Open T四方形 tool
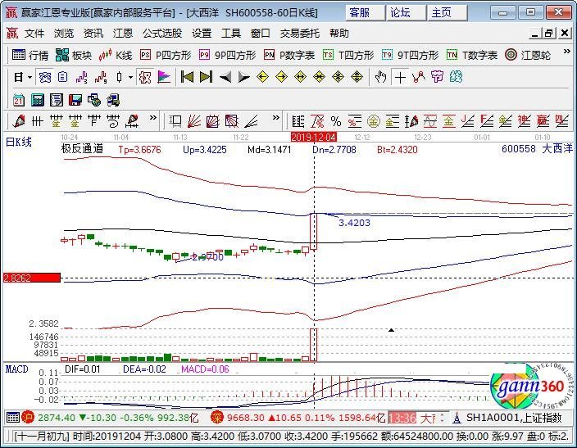 pos(348,55)
